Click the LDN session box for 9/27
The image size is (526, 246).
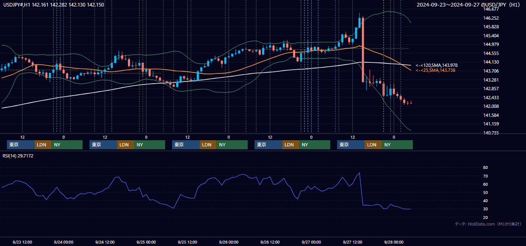[373, 145]
